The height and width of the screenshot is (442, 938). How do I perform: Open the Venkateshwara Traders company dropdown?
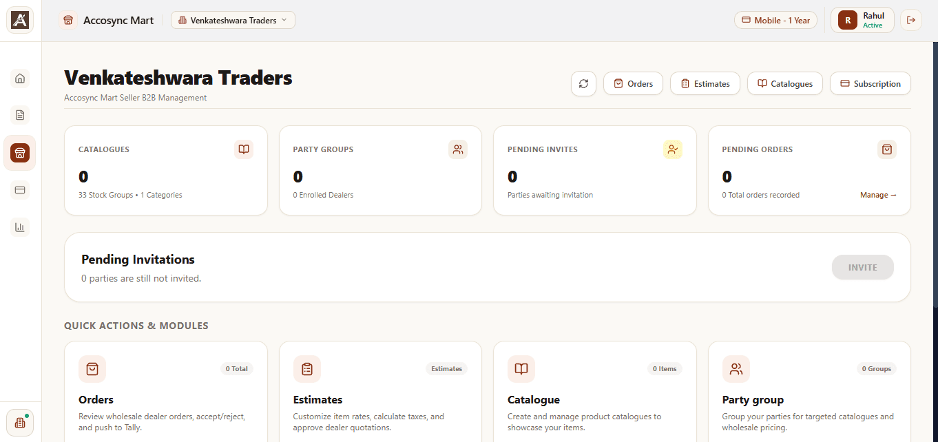[x=233, y=21]
